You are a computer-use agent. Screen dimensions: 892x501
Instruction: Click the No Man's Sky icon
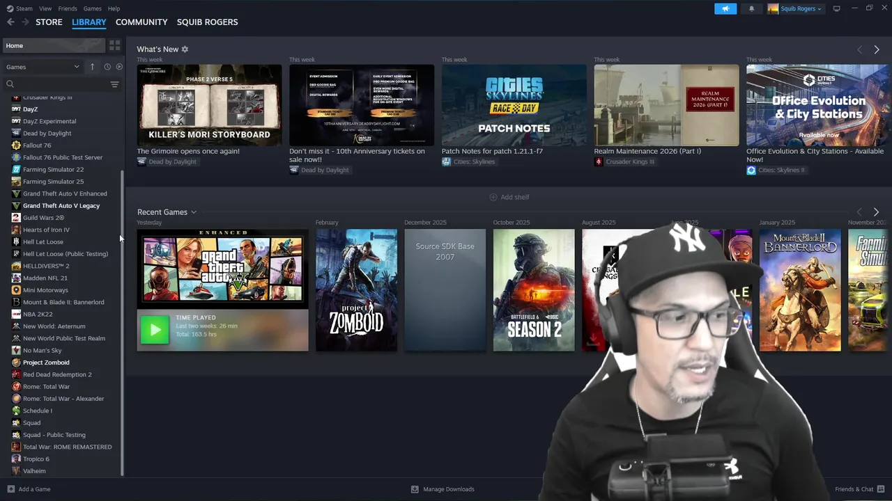(x=16, y=351)
